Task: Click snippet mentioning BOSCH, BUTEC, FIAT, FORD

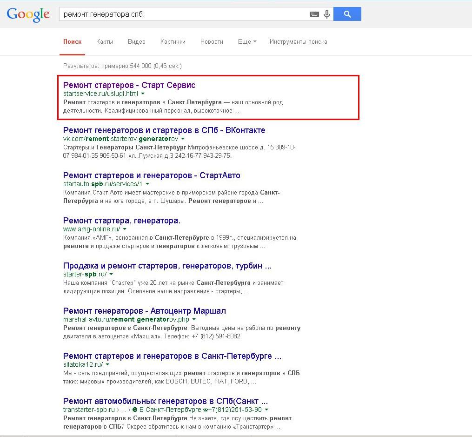Action: point(181,377)
